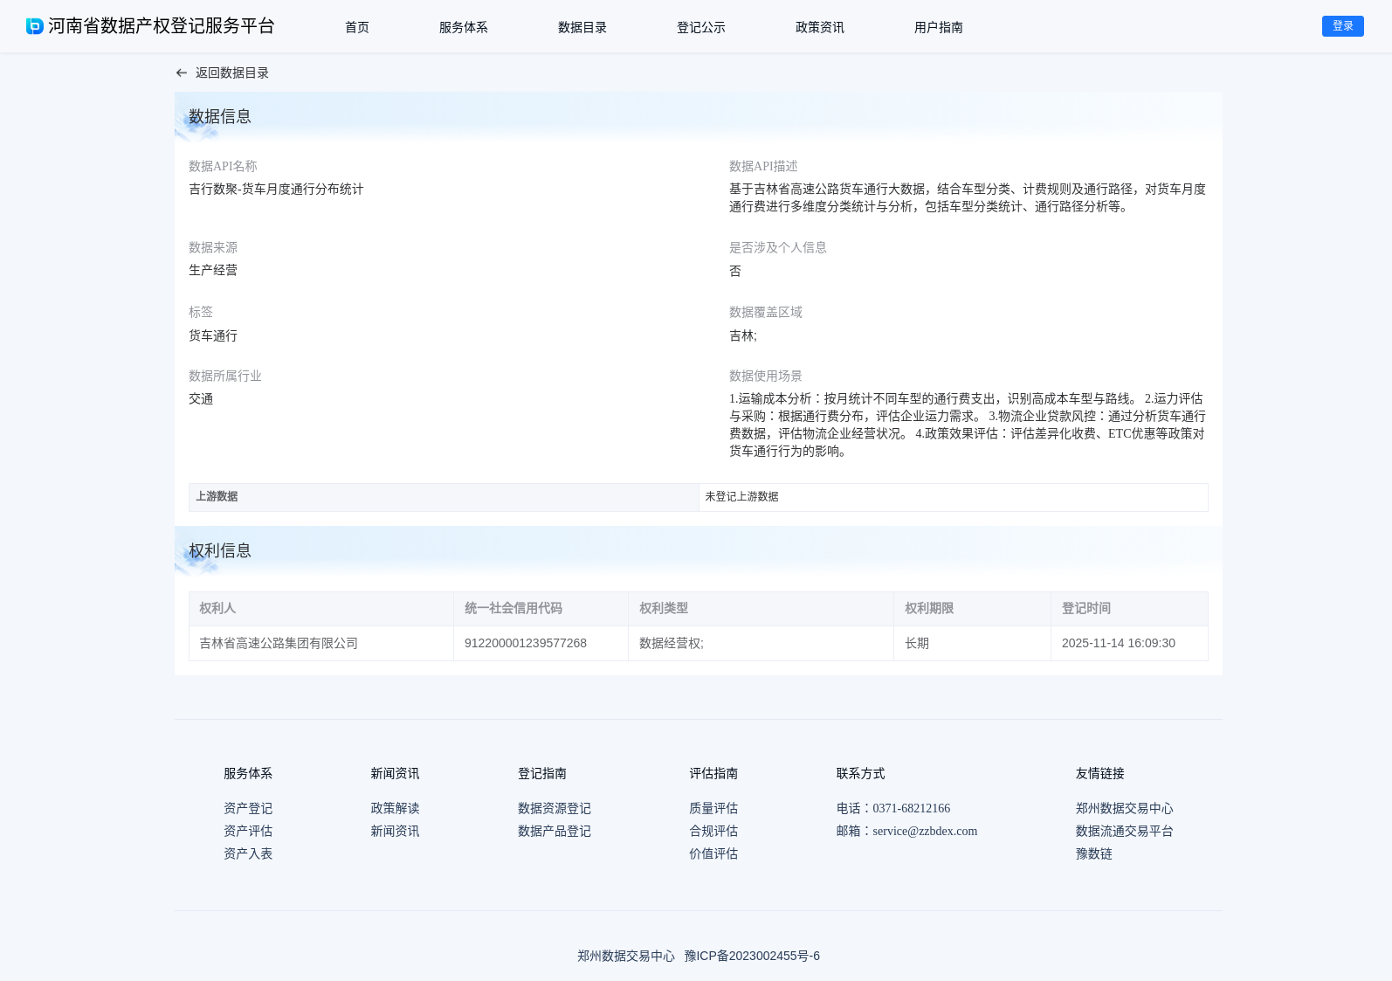Open the 首页 menu item
This screenshot has width=1392, height=981.
[x=357, y=27]
